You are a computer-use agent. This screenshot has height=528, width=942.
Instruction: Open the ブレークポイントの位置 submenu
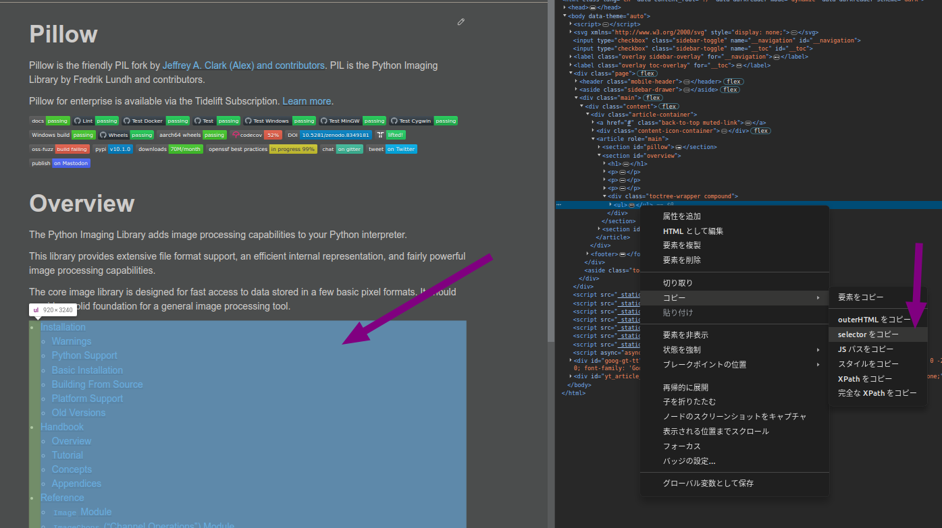coord(735,365)
